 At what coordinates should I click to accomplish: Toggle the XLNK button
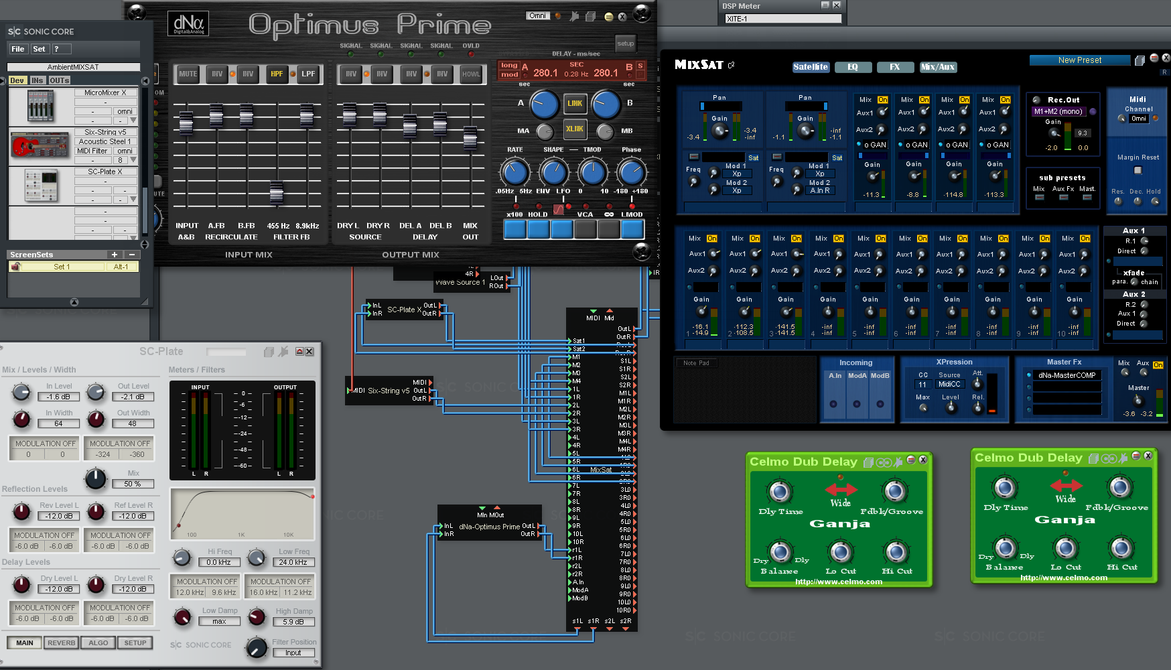pyautogui.click(x=575, y=129)
